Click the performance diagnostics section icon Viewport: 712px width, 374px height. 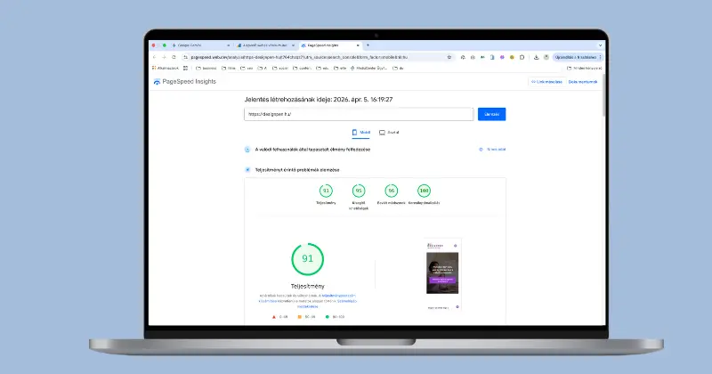click(247, 170)
